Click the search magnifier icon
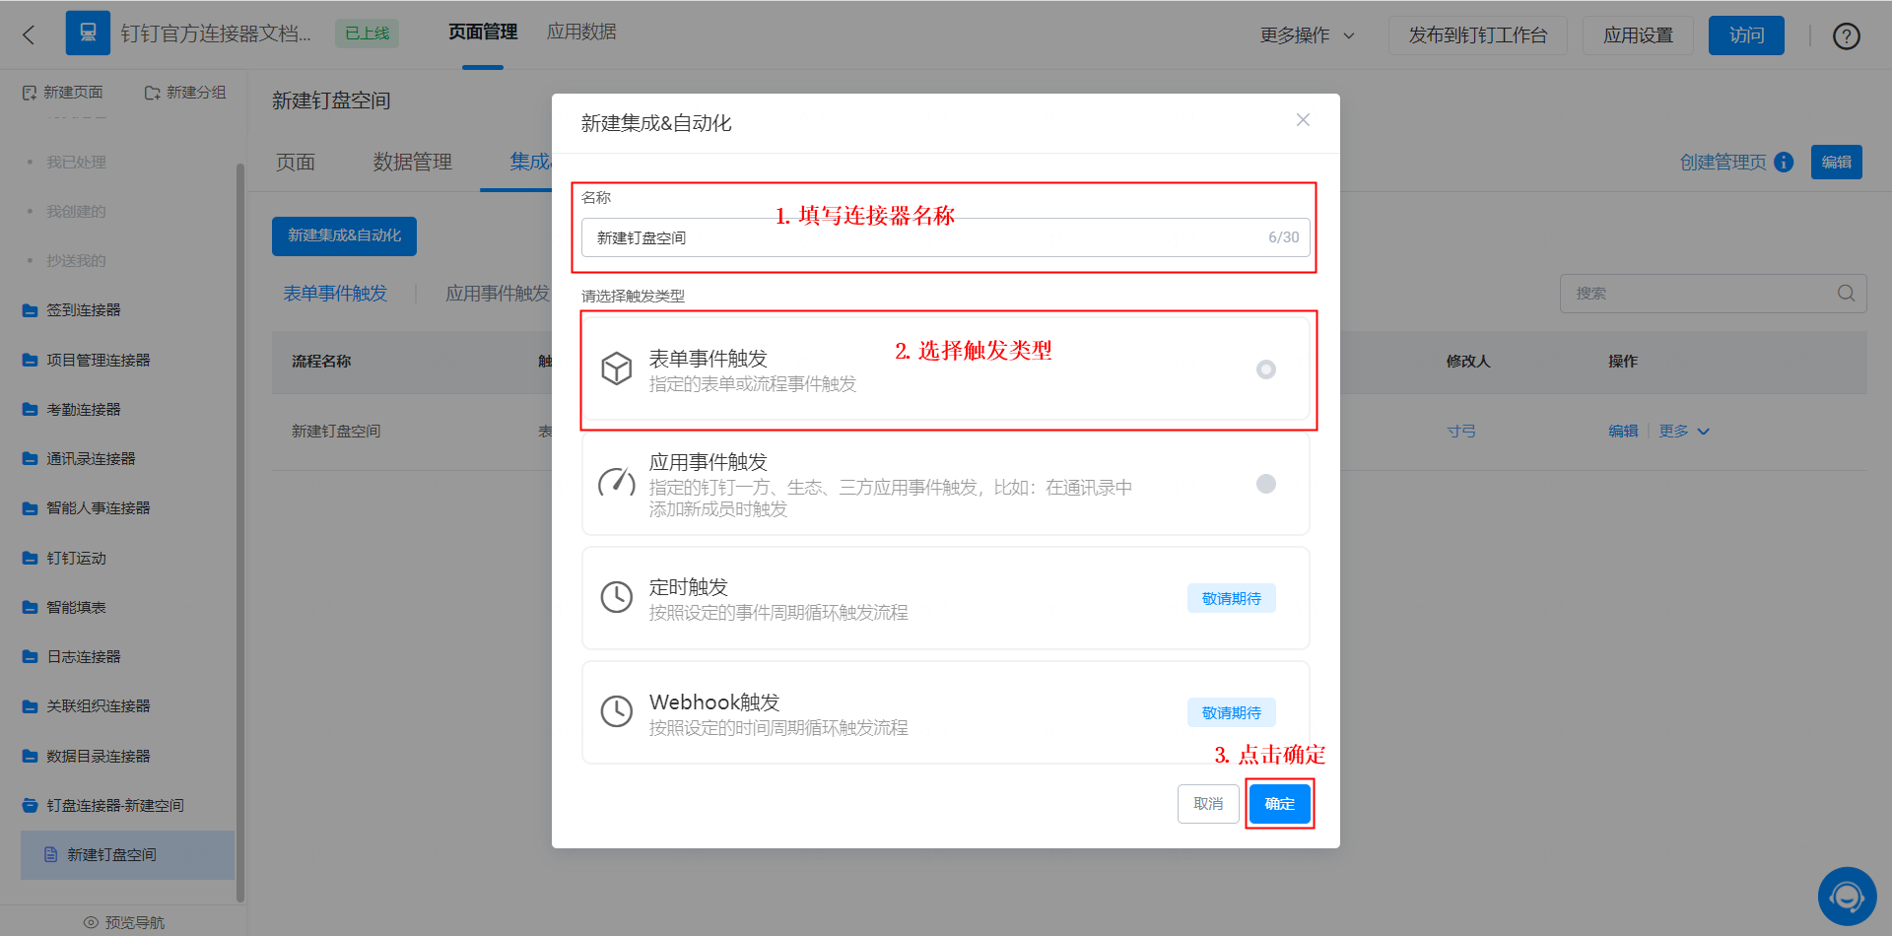Screen dimensions: 1892x936 pos(1846,294)
